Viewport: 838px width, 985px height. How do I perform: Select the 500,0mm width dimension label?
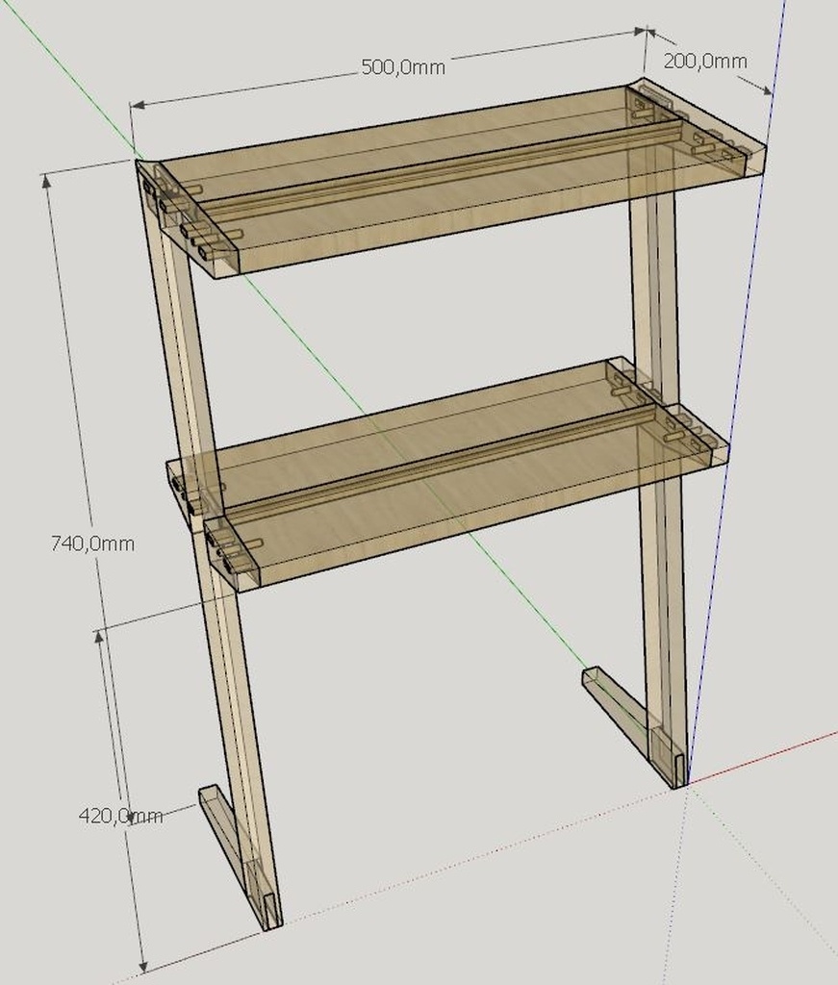[x=403, y=66]
